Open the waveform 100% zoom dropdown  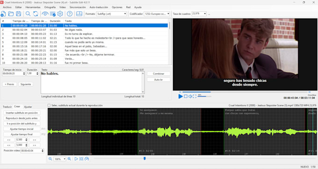60,159
